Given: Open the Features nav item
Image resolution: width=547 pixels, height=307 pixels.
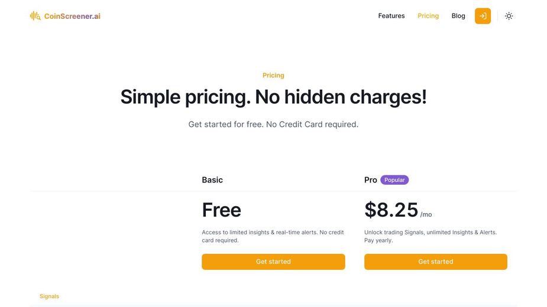Looking at the screenshot, I should click(391, 16).
